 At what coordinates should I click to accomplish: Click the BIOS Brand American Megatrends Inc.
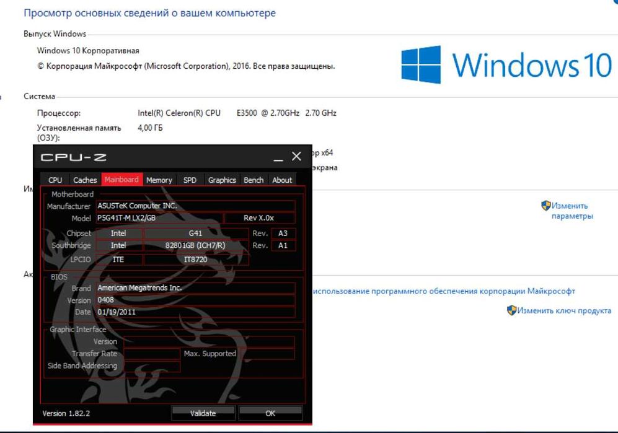click(195, 288)
